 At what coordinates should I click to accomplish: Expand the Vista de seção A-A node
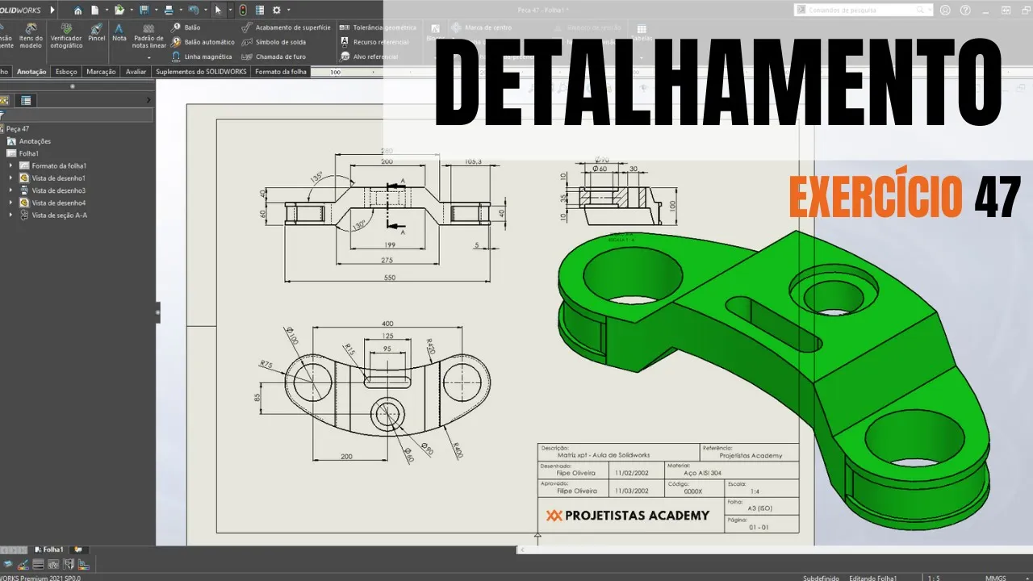click(11, 215)
